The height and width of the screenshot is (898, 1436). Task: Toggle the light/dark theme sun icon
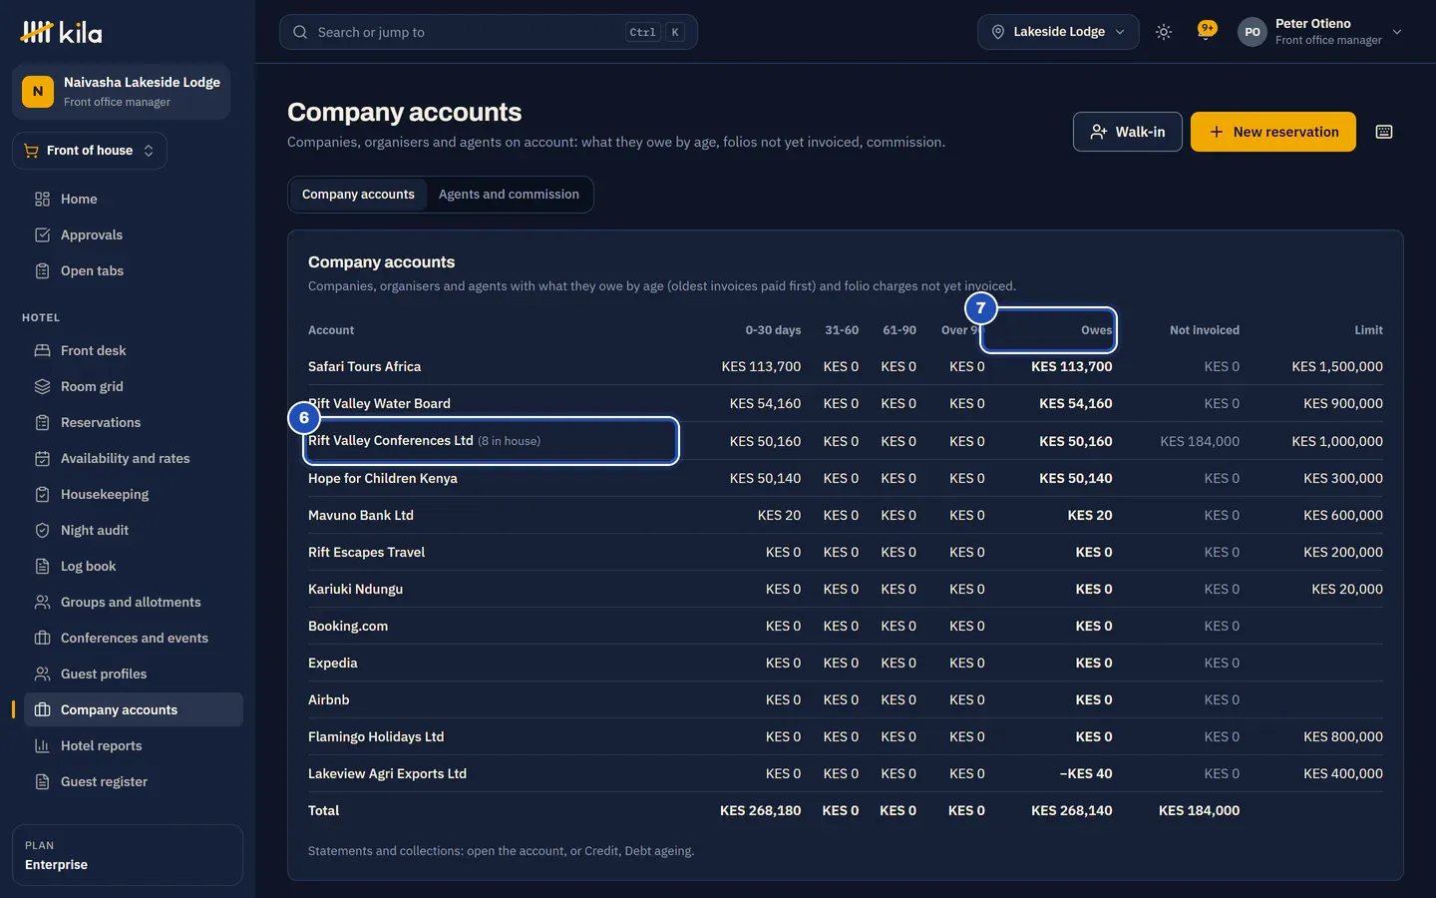(1163, 32)
